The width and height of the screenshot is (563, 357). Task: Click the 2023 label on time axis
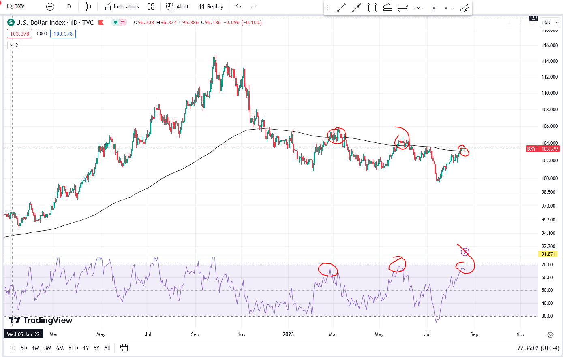(x=288, y=334)
